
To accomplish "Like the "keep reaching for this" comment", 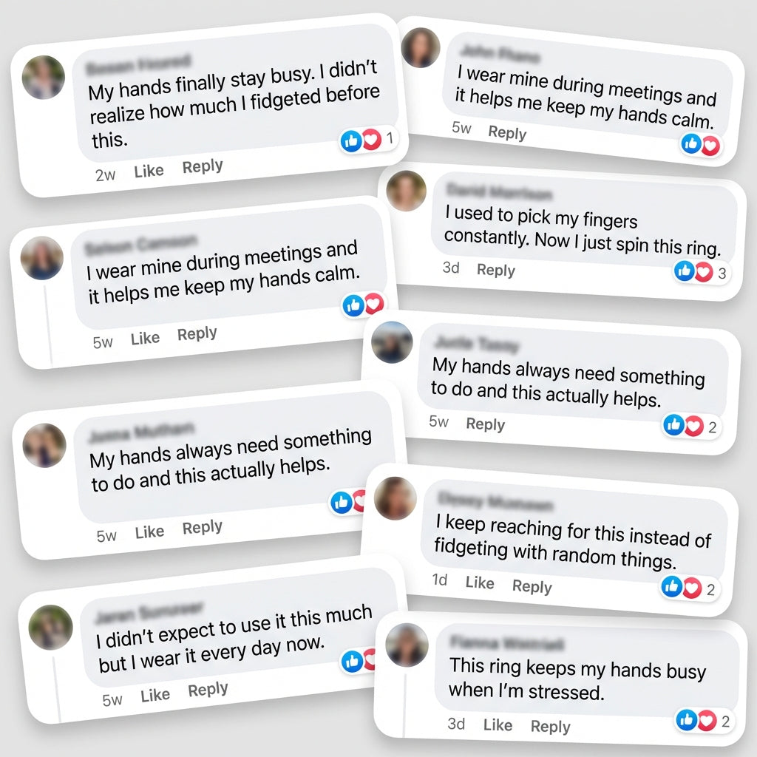I will (x=480, y=583).
